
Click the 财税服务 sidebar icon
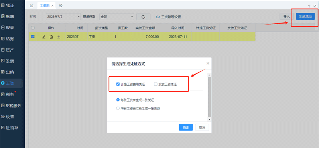click(x=3, y=106)
